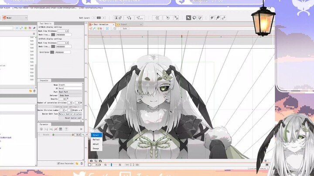Click the trash icon below the parts list
This screenshot has width=314, height=176.
coord(34,91)
